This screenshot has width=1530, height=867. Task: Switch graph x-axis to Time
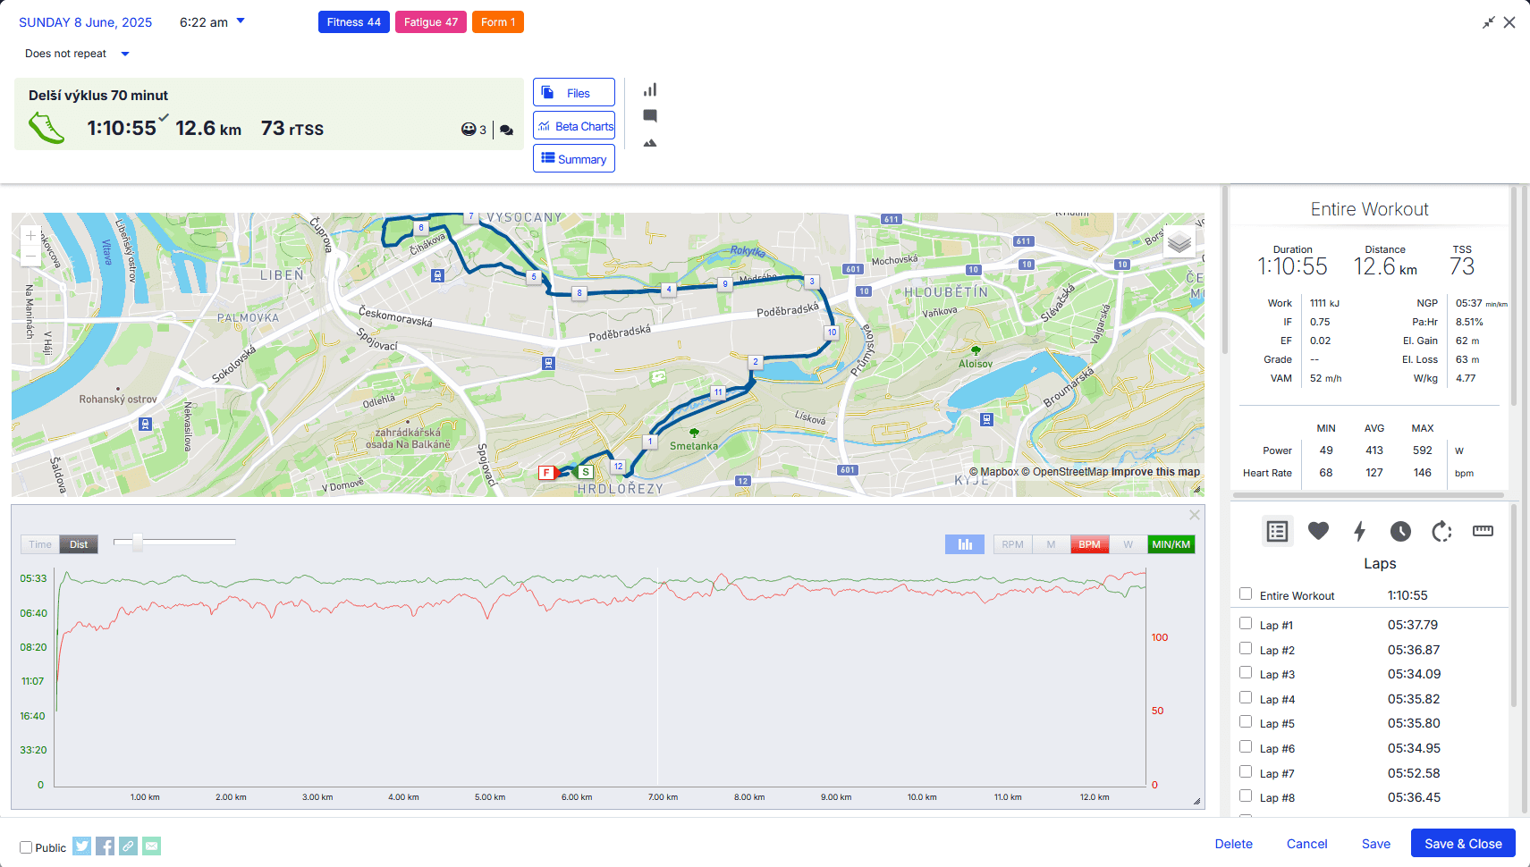40,544
